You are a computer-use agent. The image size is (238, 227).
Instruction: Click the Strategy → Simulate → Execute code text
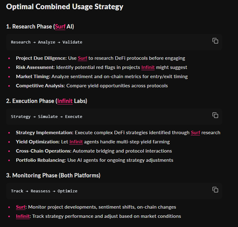pos(47,116)
